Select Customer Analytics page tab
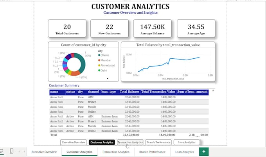266x157 pixels. 79,152
